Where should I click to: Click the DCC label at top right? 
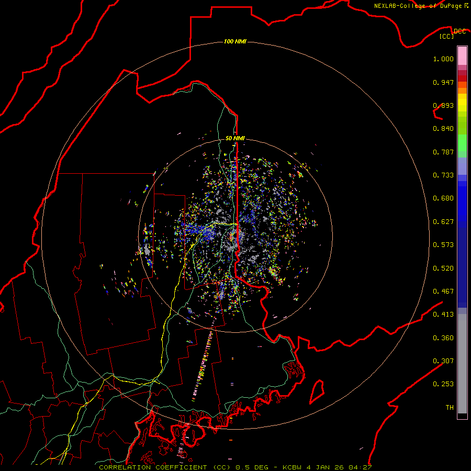point(459,31)
